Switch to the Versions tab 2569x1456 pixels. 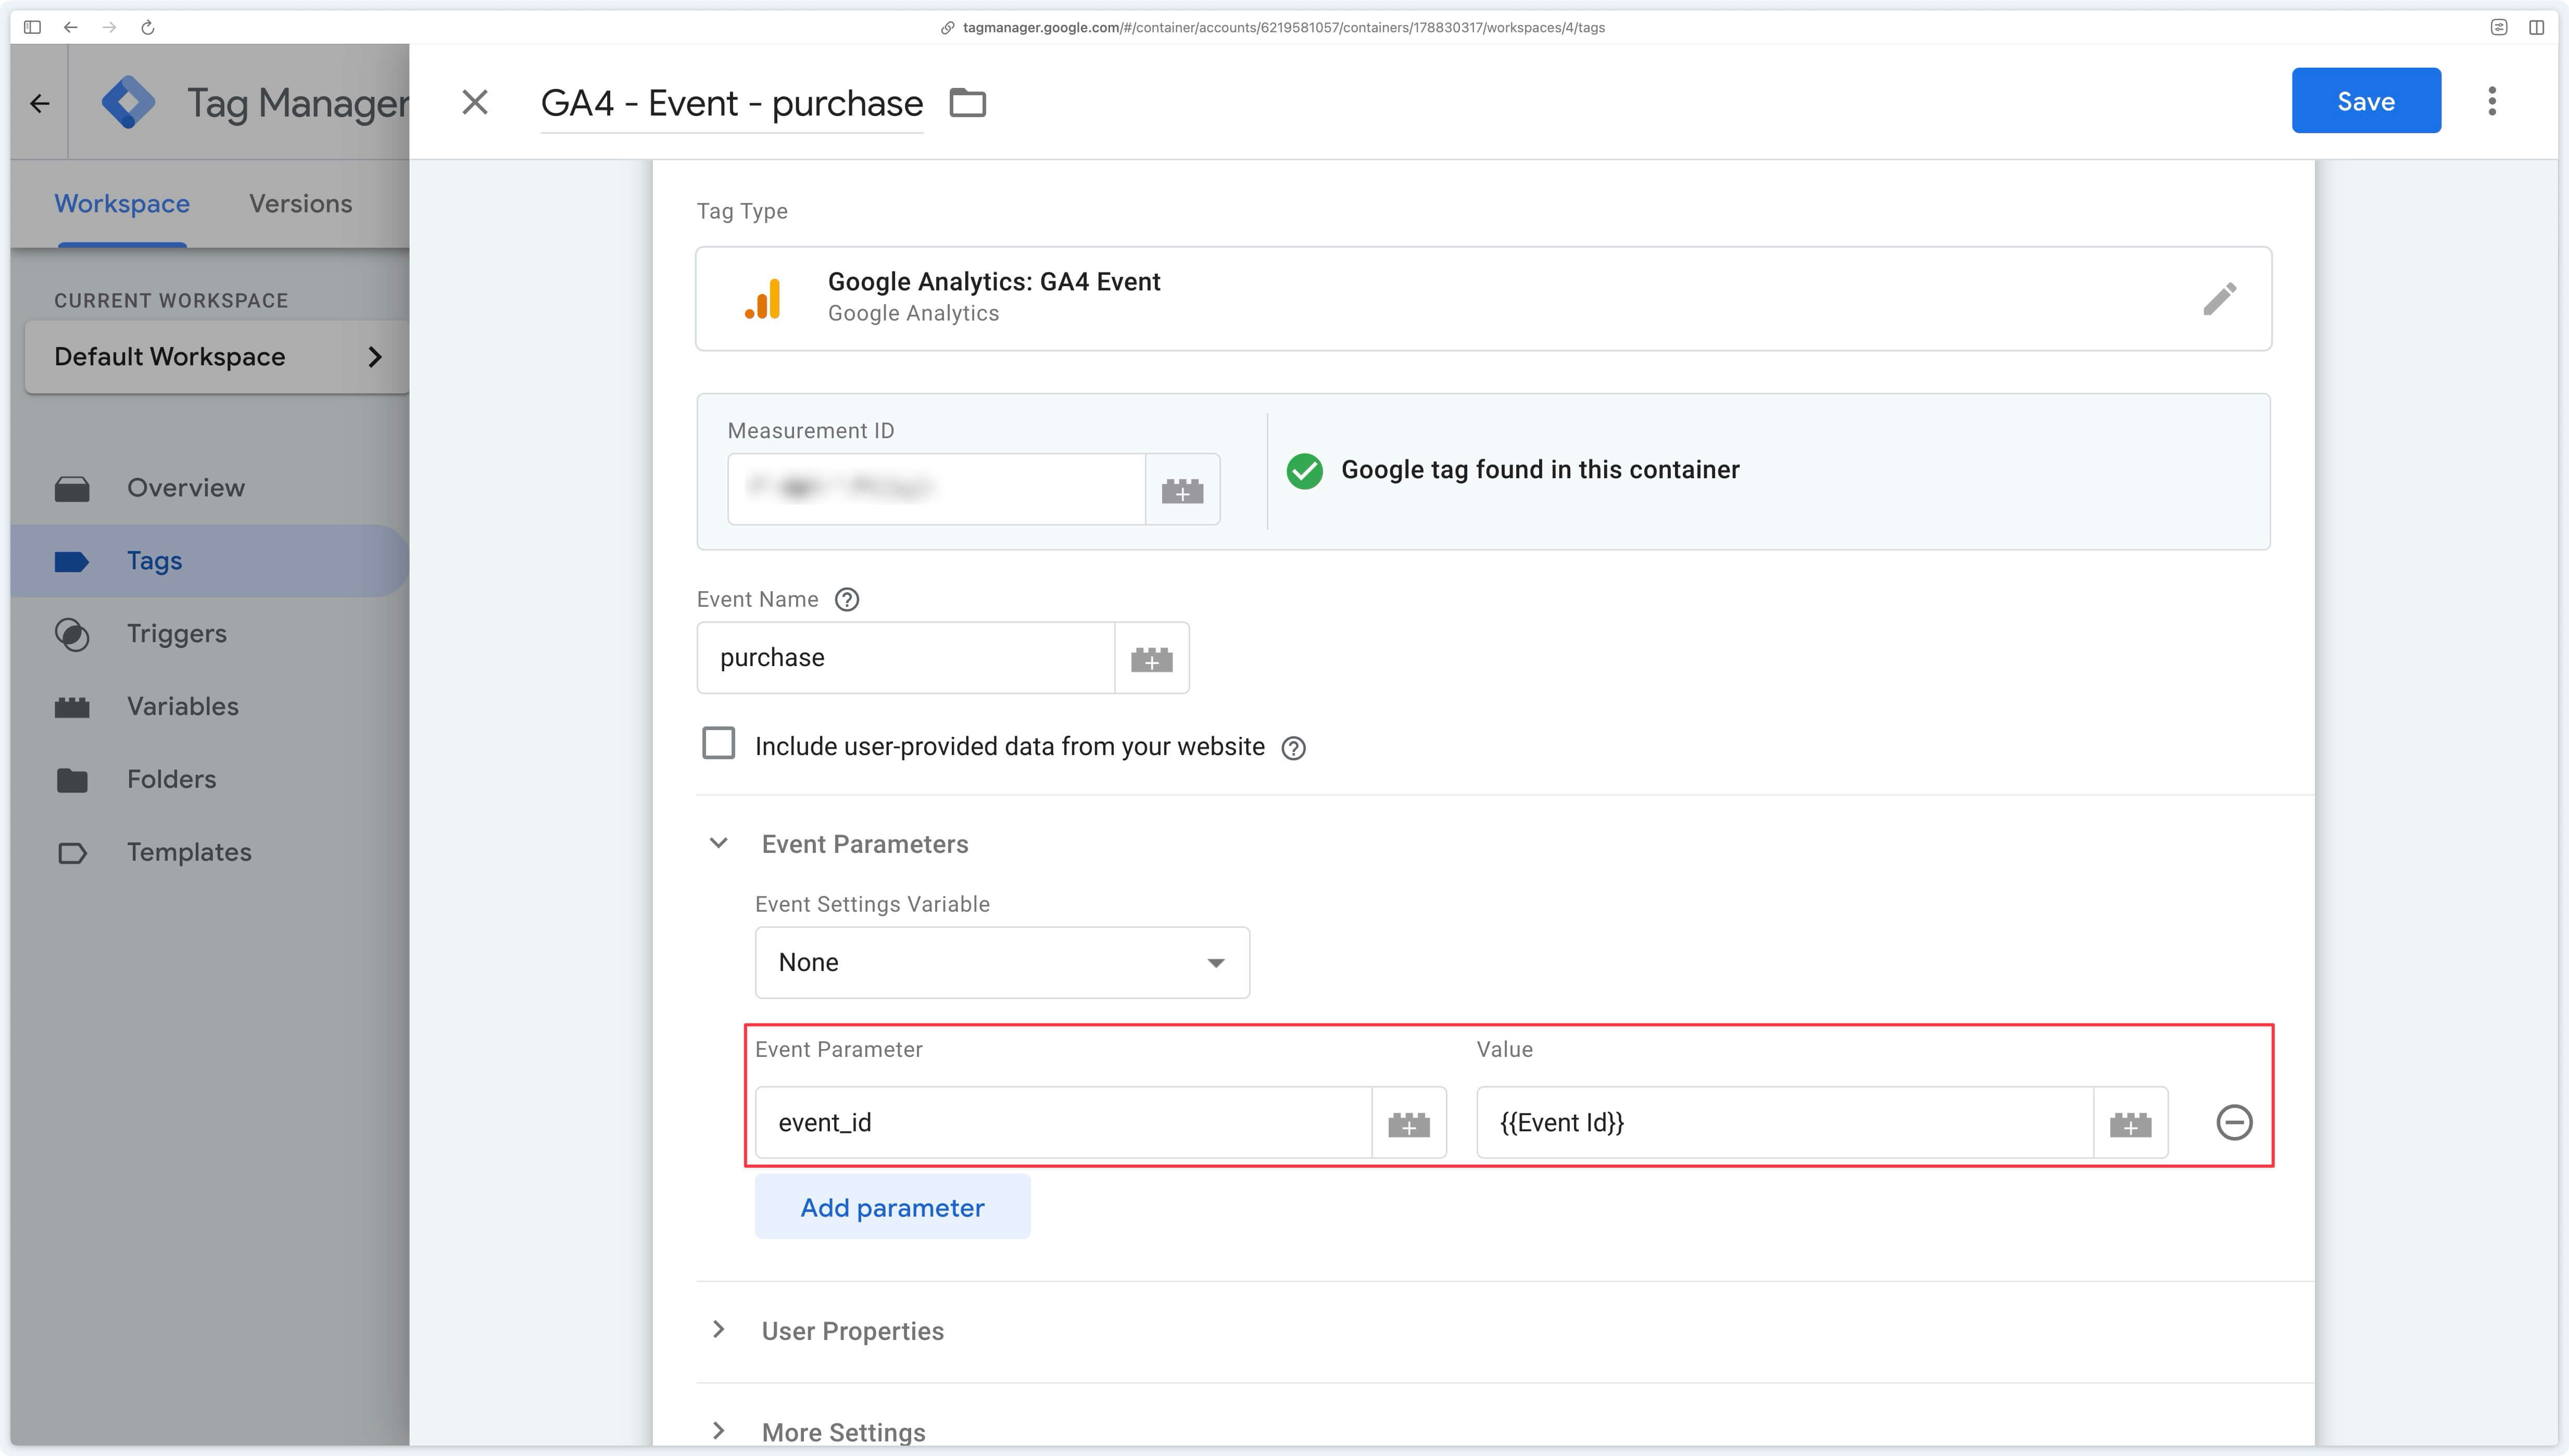point(300,203)
